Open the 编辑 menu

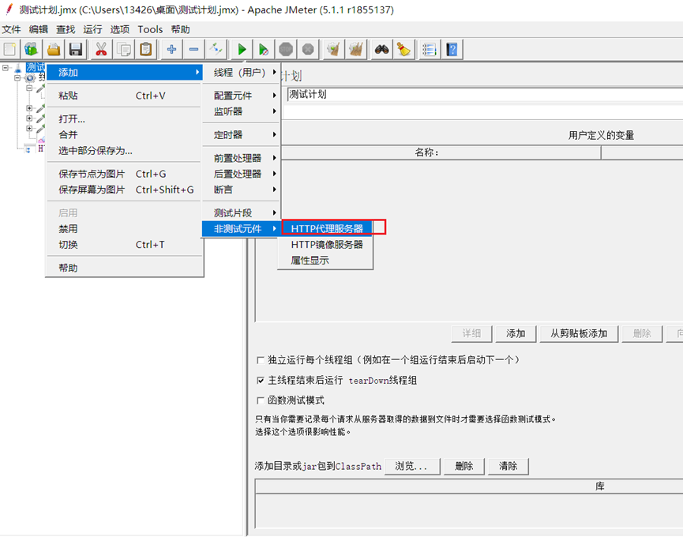(x=39, y=29)
